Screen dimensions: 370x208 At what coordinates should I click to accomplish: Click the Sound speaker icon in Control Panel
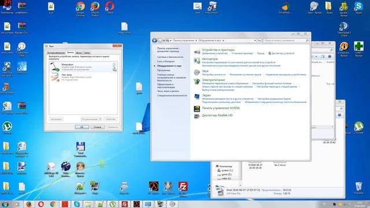(x=197, y=72)
